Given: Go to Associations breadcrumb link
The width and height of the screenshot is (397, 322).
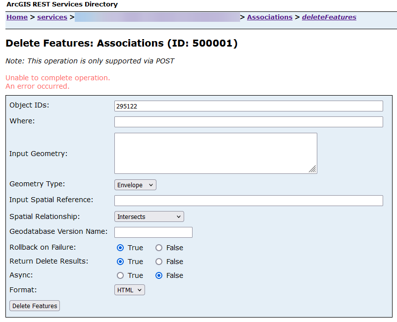Looking at the screenshot, I should point(269,17).
